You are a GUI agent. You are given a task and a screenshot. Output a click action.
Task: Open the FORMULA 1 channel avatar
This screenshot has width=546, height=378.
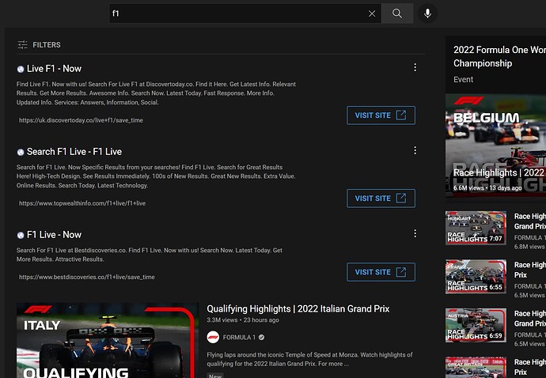point(213,338)
